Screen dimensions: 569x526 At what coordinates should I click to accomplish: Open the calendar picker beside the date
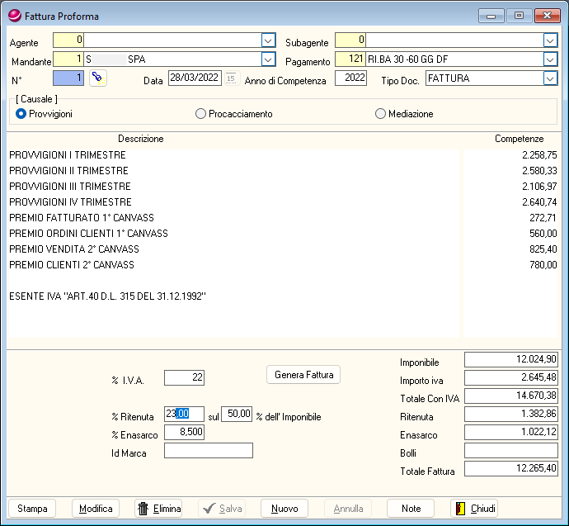[x=231, y=78]
